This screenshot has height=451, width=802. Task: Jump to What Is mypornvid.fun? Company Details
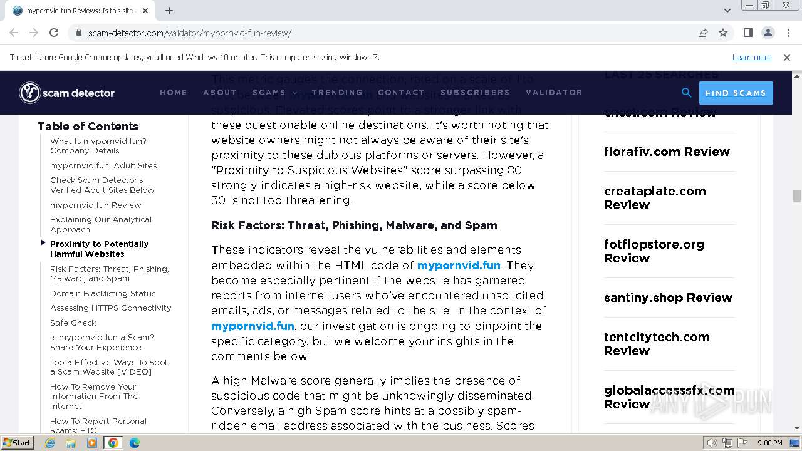[x=98, y=146]
